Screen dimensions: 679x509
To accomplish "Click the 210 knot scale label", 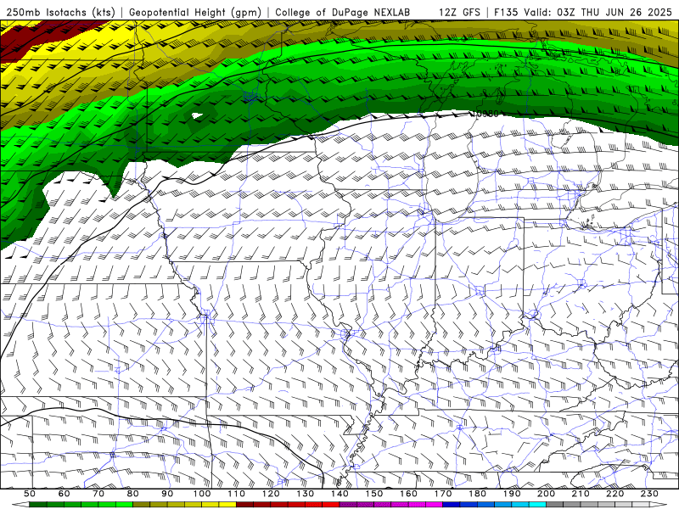I will coord(581,494).
